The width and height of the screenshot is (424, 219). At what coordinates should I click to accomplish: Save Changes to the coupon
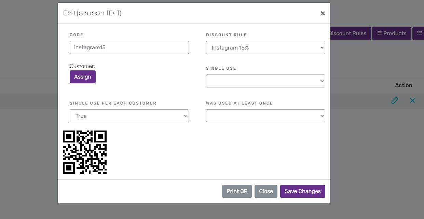(x=303, y=191)
